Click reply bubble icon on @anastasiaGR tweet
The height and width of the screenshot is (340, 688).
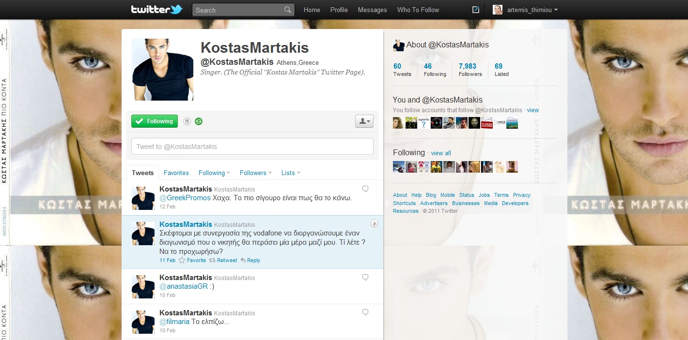(366, 277)
